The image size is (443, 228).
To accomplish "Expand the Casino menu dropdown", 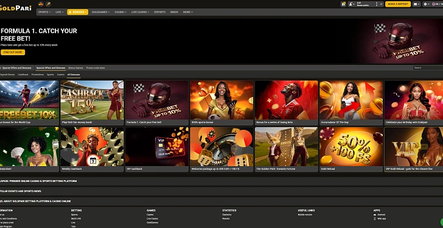I will point(120,12).
